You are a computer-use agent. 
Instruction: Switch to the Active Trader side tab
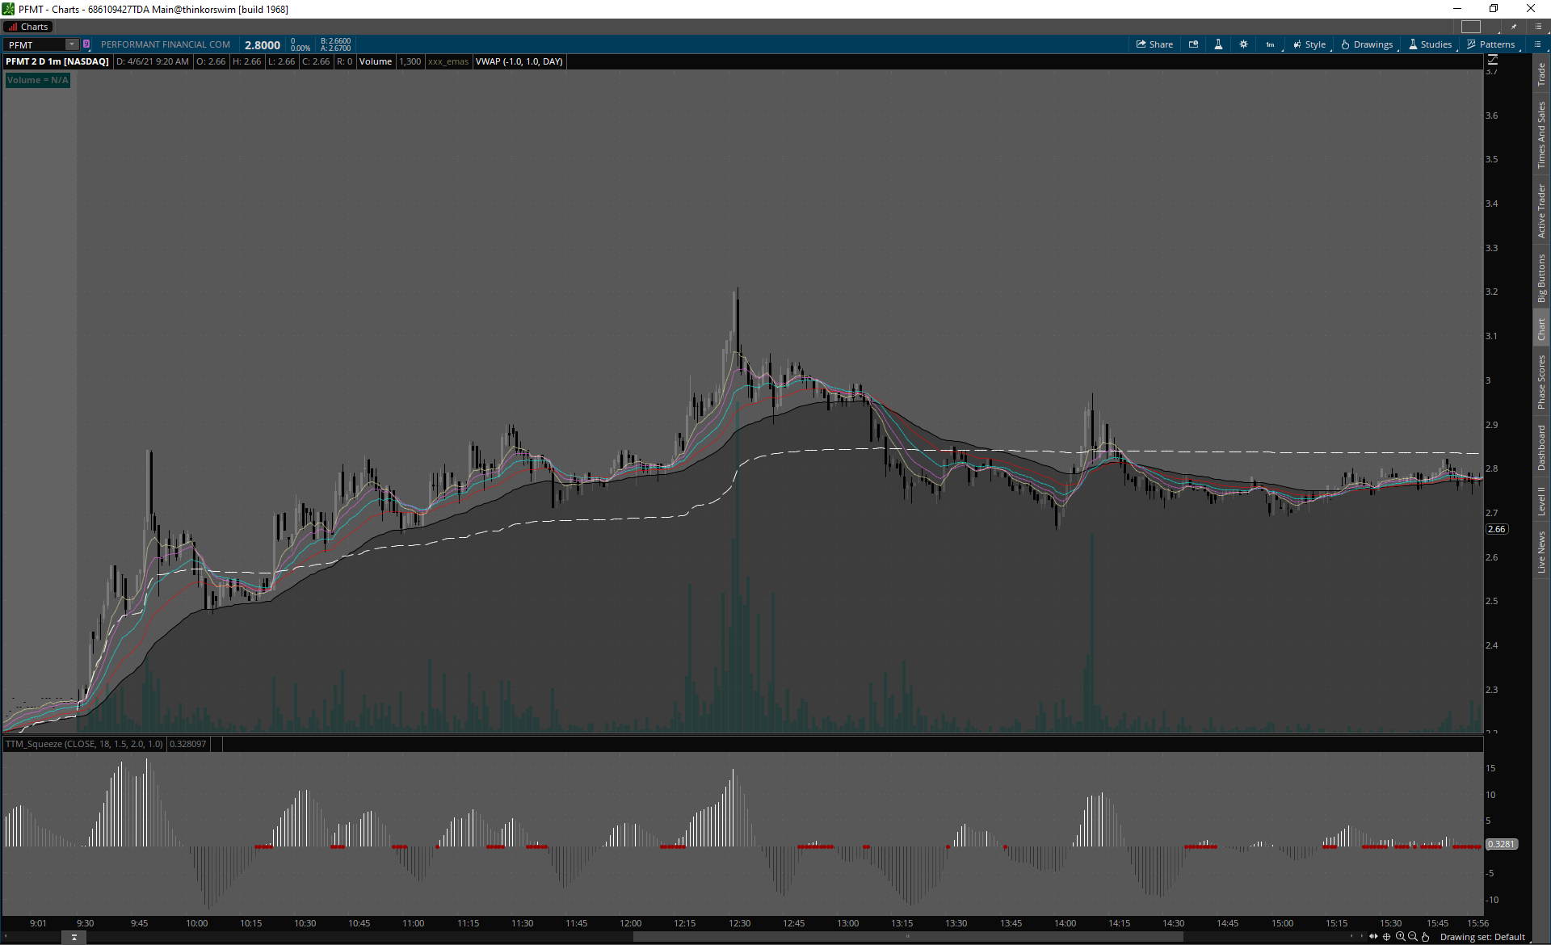tap(1541, 210)
